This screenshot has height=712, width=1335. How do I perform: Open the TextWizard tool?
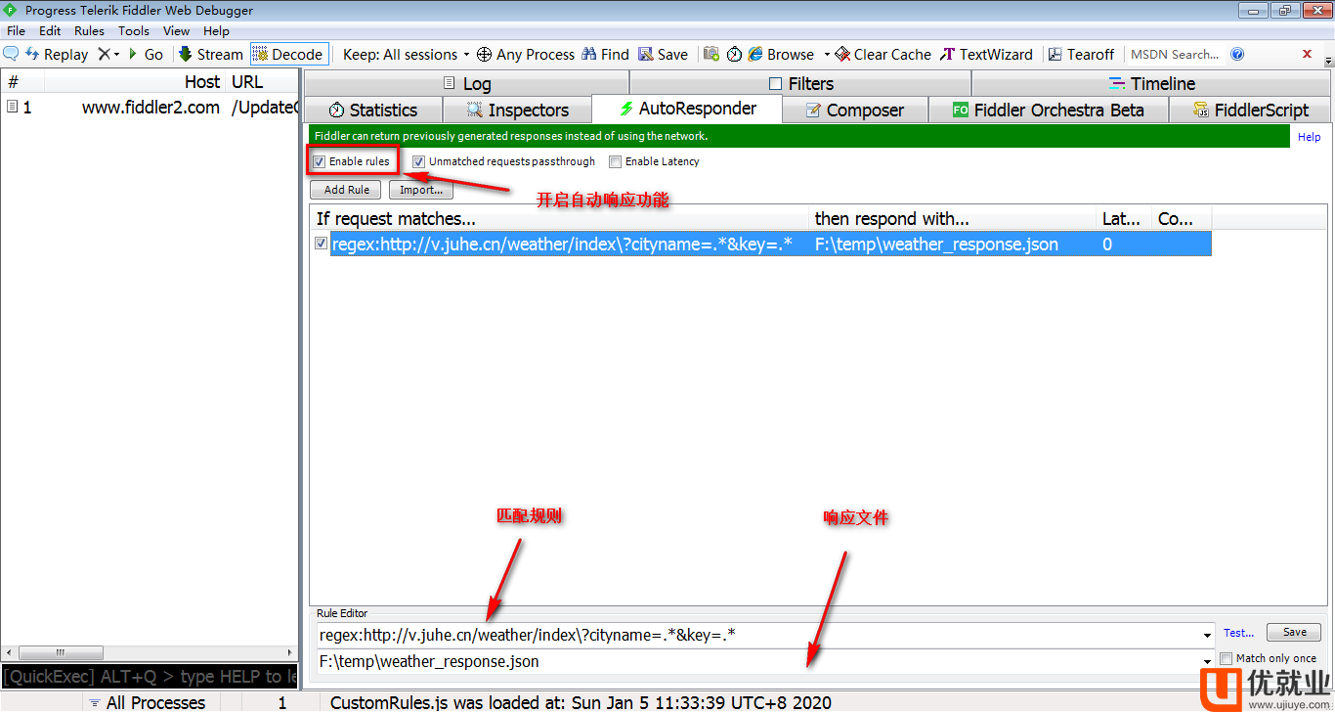pos(985,55)
